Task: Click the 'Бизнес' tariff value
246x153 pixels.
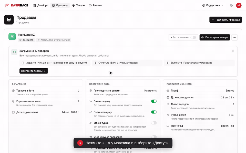Action: pos(230,91)
